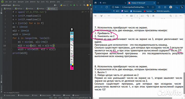This screenshot has width=185, height=99.
Task: Click the PDF horizontal scrollbar
Action: coord(135,98)
